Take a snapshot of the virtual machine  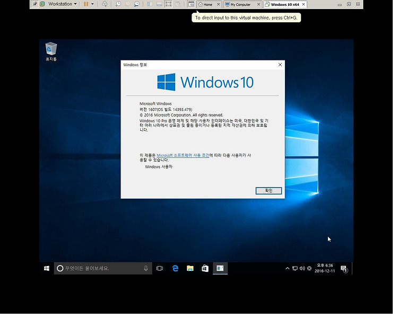[x=118, y=4]
